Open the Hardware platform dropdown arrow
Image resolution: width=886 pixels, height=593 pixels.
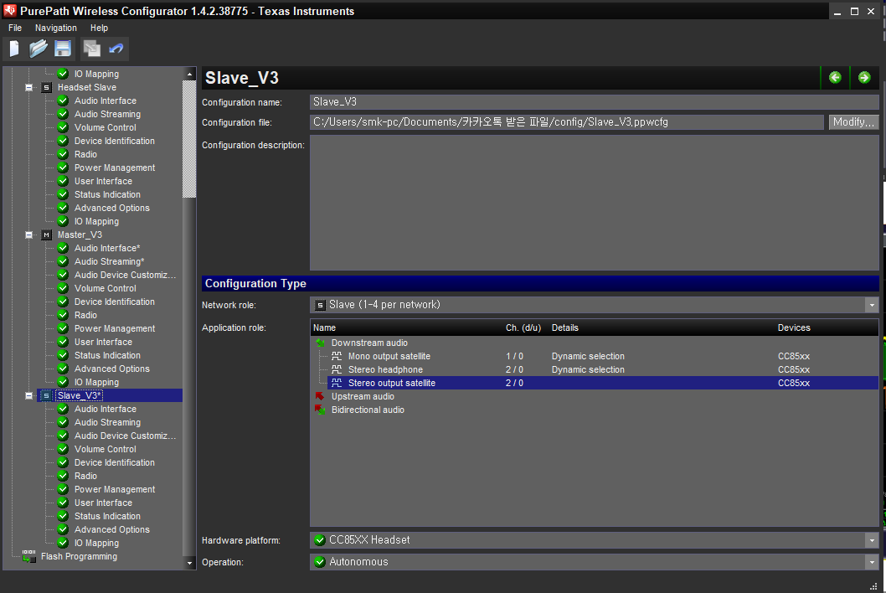[872, 540]
